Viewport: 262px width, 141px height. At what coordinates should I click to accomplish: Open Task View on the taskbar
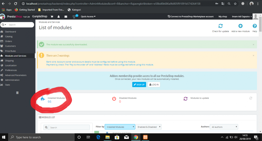[x=88, y=137]
